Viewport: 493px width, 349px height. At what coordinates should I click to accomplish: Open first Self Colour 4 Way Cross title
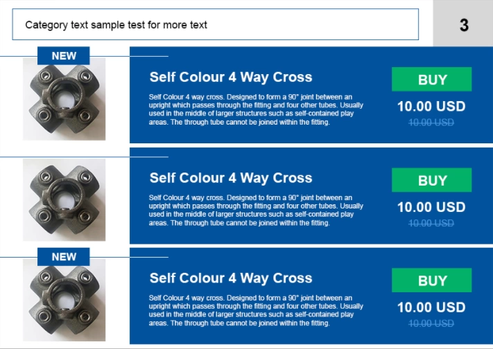click(231, 77)
